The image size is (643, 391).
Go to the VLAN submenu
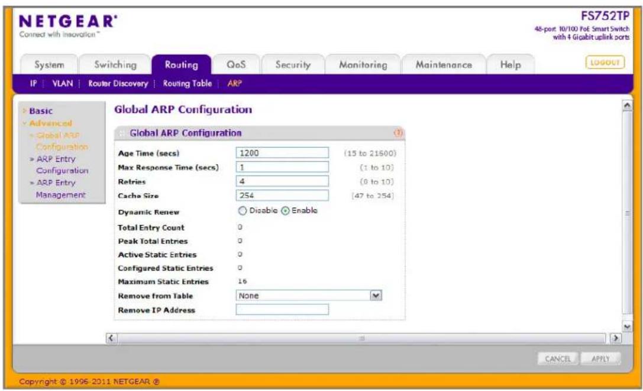click(x=62, y=83)
